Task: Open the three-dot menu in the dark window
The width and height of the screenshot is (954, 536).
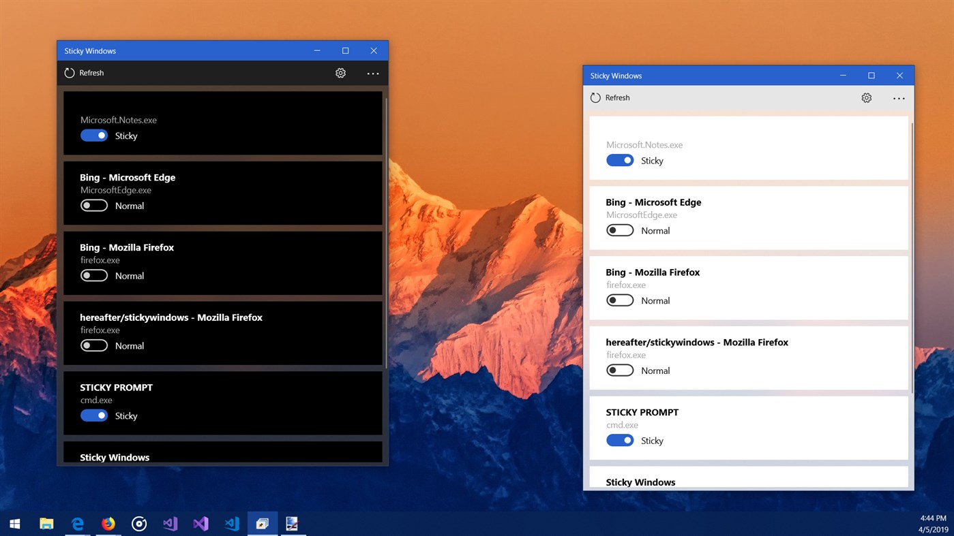Action: (372, 73)
